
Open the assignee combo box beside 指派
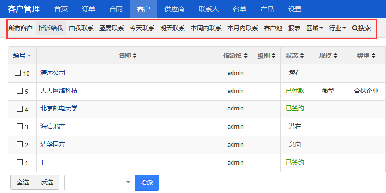(x=99, y=183)
